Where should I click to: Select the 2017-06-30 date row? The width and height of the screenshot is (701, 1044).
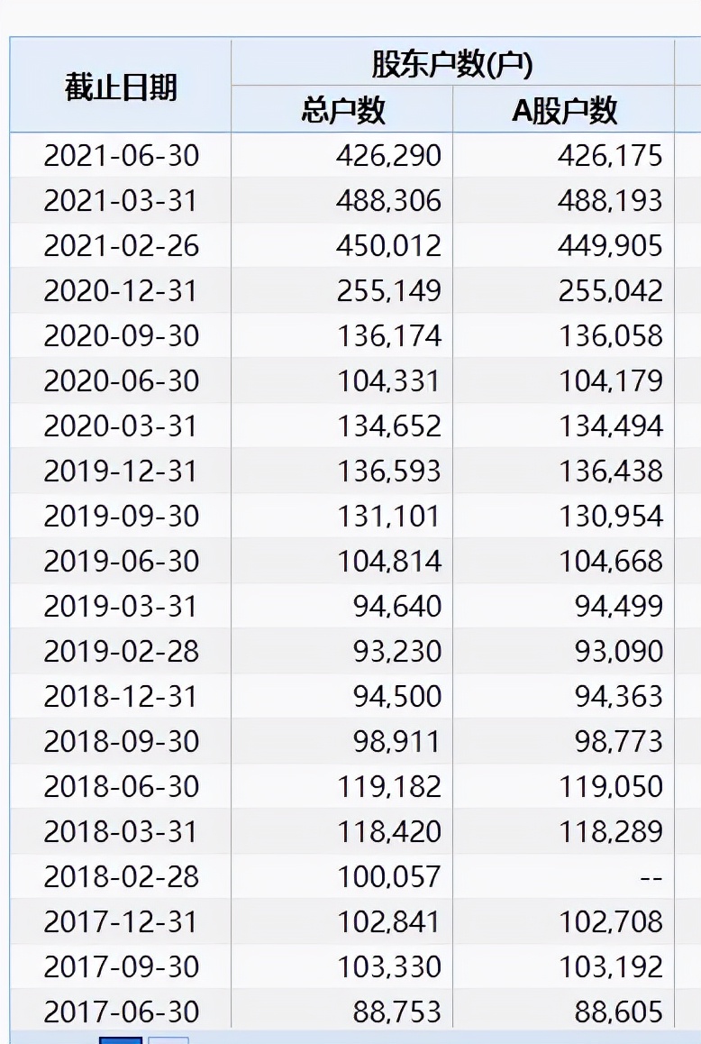point(121,1012)
